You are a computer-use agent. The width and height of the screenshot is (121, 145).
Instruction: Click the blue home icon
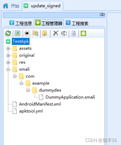coord(6,6)
